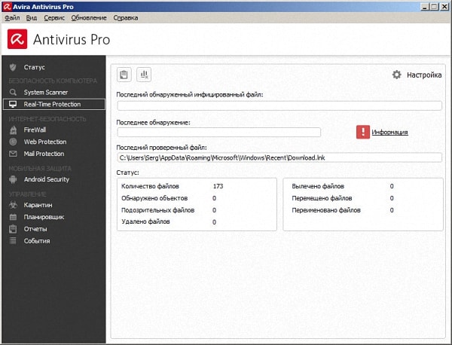Click the red exclamation warning icon
The height and width of the screenshot is (345, 452).
click(x=363, y=132)
